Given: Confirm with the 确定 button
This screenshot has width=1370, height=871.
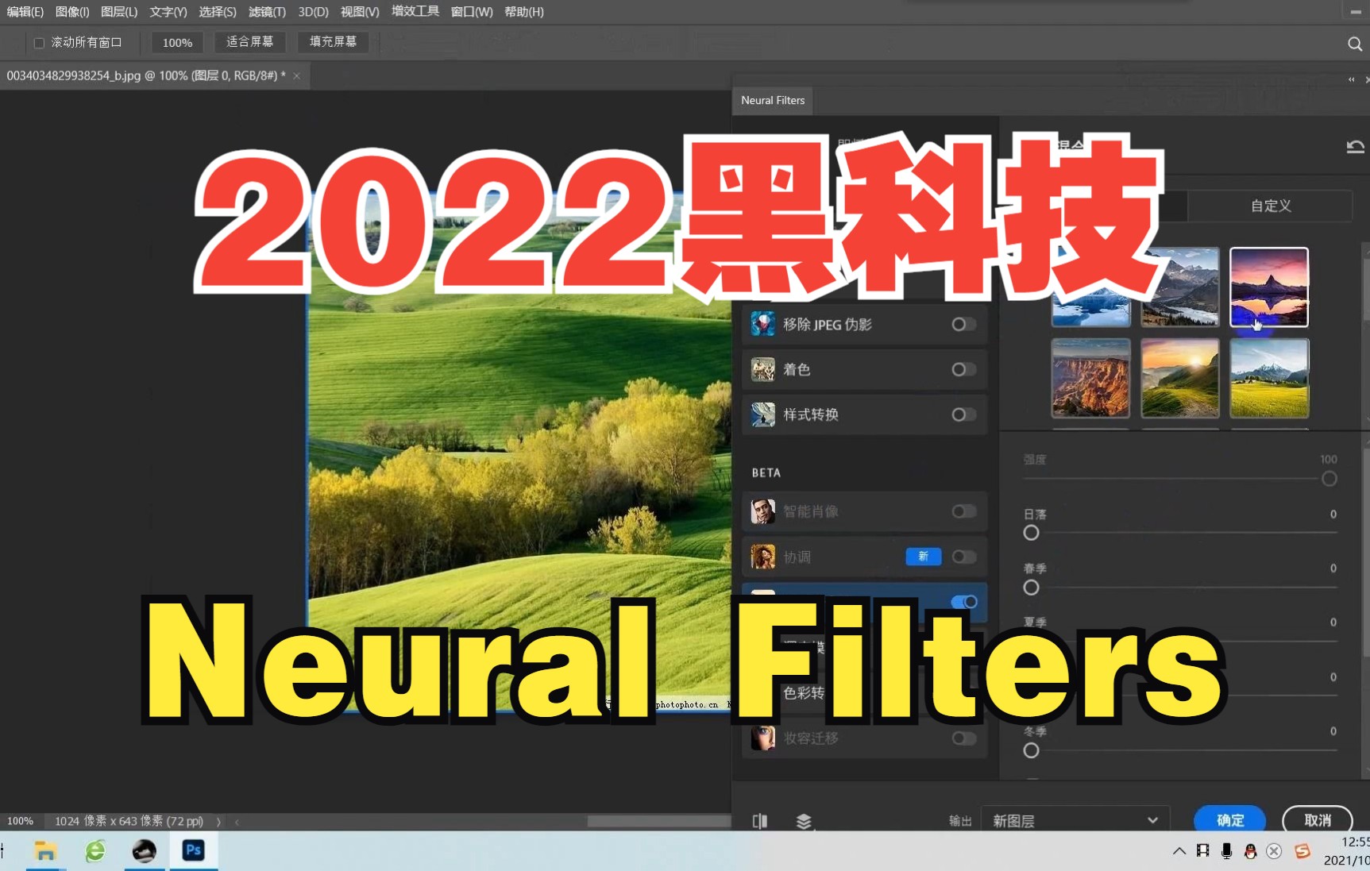Looking at the screenshot, I should (1229, 820).
